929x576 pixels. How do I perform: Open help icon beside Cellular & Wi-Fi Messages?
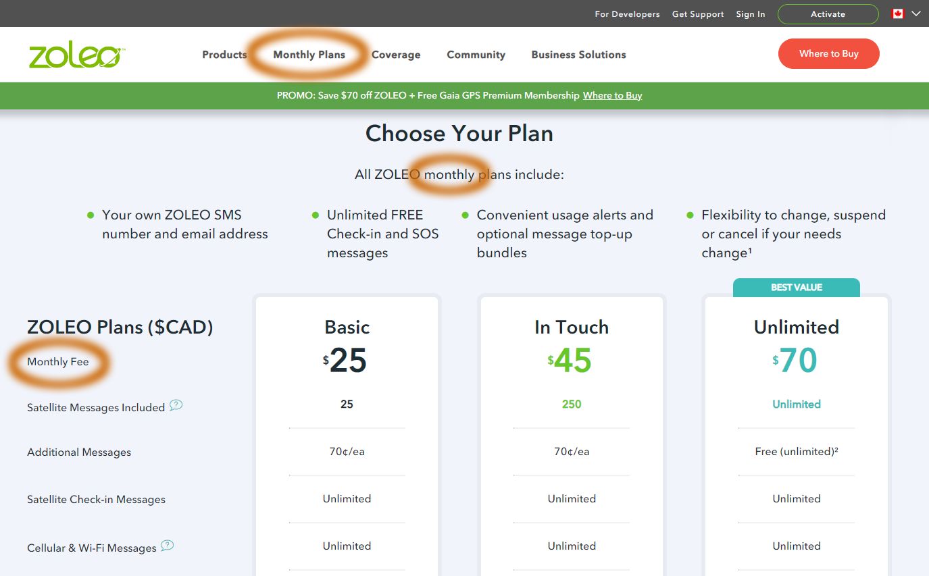[x=167, y=546]
